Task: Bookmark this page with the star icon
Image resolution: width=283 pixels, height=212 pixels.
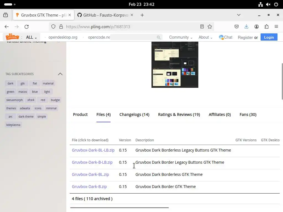Action: pyautogui.click(x=210, y=27)
